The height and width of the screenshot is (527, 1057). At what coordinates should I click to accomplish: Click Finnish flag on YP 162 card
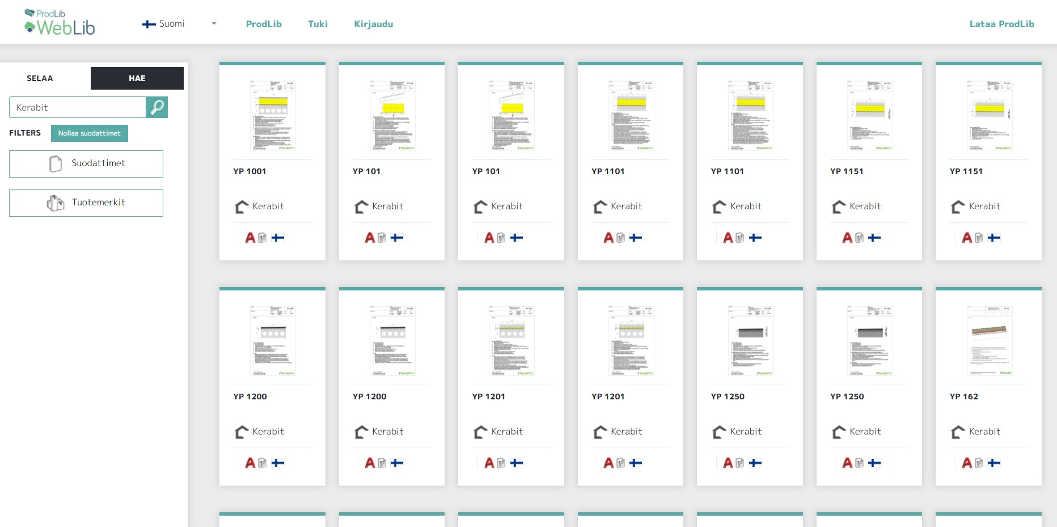(994, 463)
